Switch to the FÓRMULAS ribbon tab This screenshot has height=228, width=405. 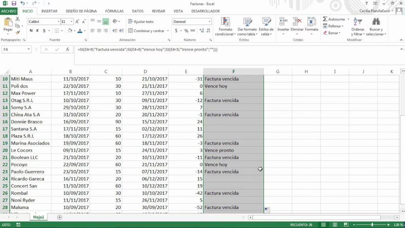114,11
